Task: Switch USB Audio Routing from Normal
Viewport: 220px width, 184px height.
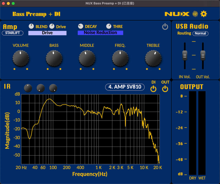Action: tap(201, 33)
